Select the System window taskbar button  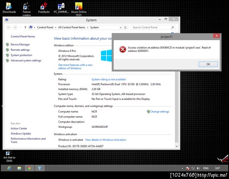tap(40, 168)
